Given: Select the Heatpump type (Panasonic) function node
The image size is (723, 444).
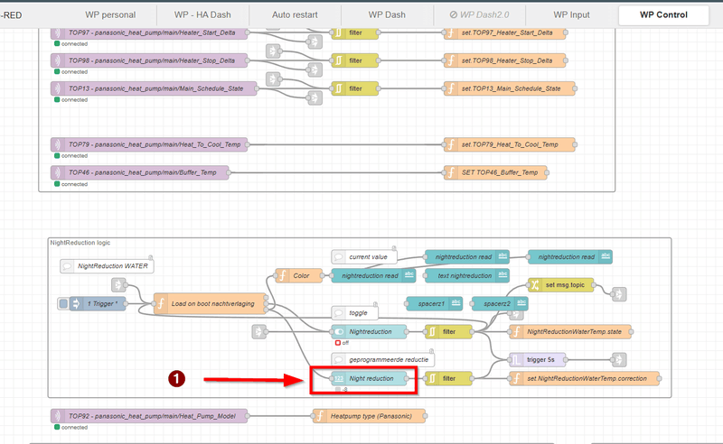Looking at the screenshot, I should (x=369, y=416).
